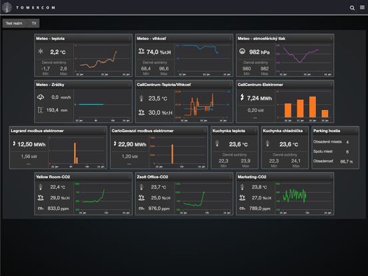Viewport: 368px width, 276px height.
Task: Click snowflake icon in Meteo - teplota
Action: point(41,51)
